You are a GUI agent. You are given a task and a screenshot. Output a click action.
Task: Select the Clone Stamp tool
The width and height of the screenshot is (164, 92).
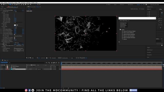coord(23,5)
